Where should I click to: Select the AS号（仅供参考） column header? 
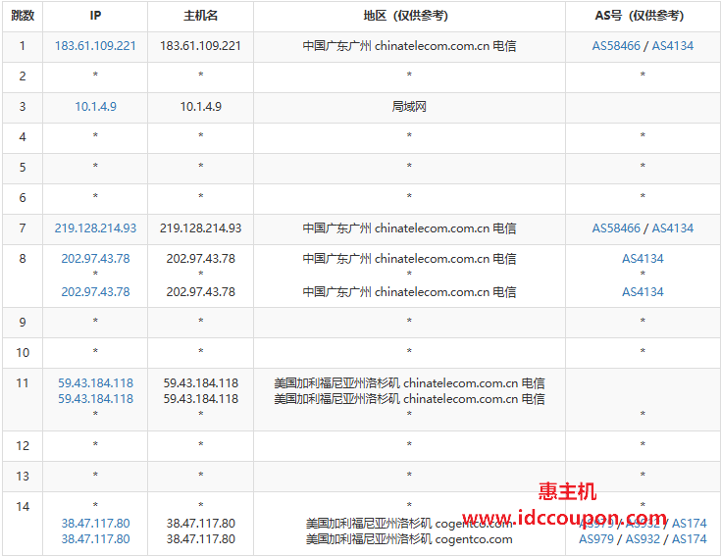pos(643,16)
